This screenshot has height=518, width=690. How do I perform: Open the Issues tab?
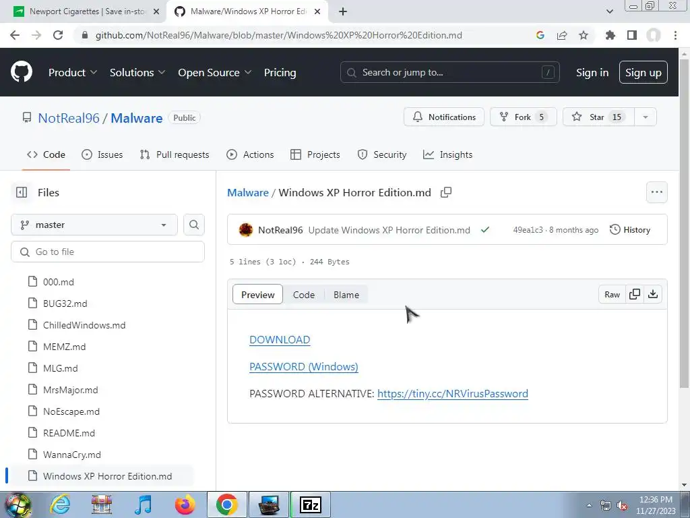[102, 154]
